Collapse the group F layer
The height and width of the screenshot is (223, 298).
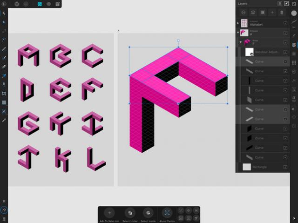pos(241,42)
